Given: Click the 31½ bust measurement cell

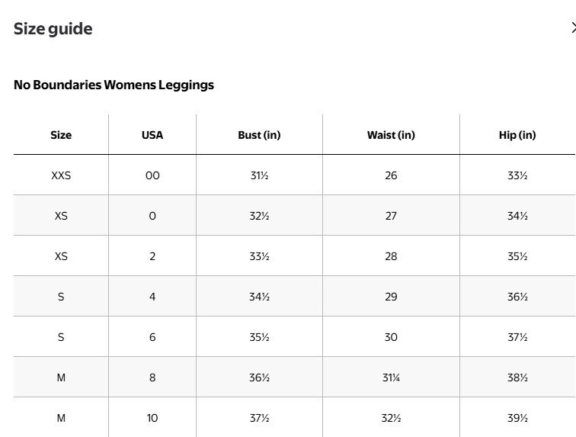Looking at the screenshot, I should tap(259, 175).
